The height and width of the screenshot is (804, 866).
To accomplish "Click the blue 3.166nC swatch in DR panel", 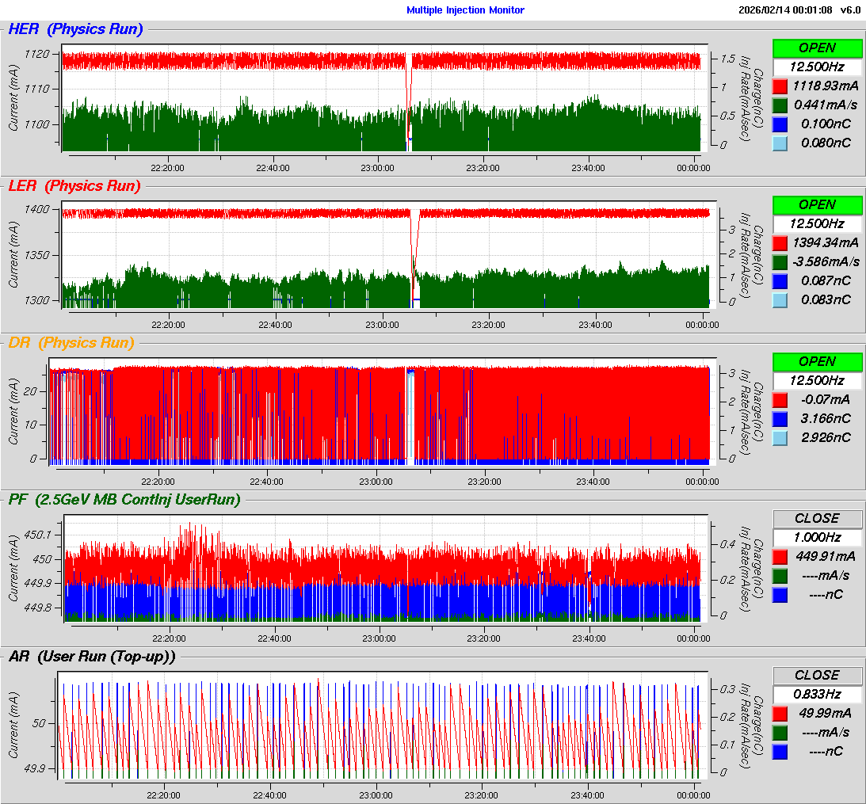I will tap(780, 418).
